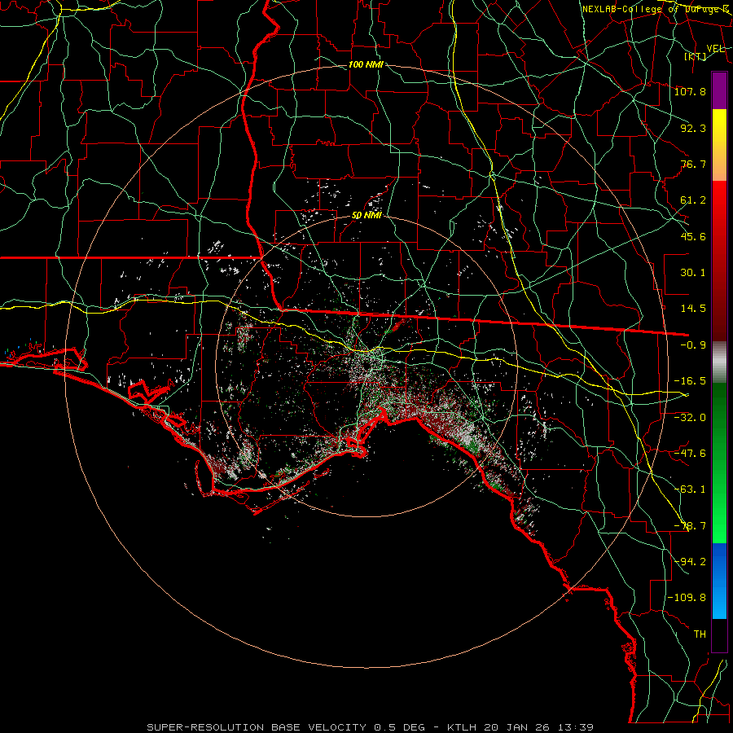Click the -47.6 velocity scale value

click(690, 453)
